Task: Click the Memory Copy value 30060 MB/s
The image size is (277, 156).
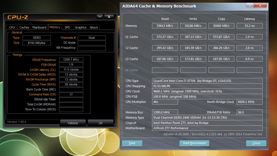Action: click(221, 26)
